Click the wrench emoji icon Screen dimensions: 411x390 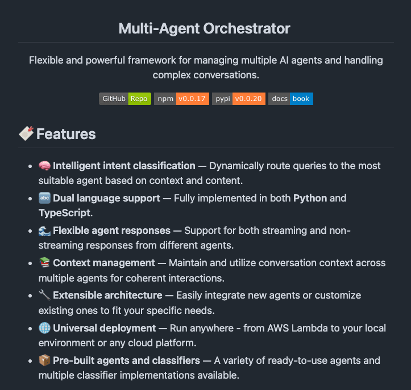(44, 295)
